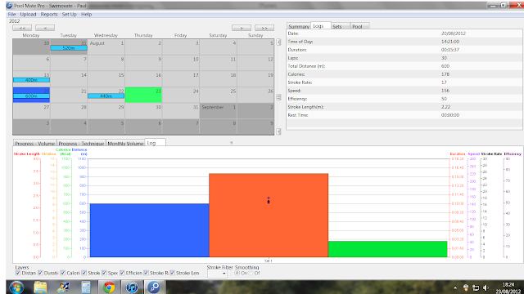
Task: Jump forward with the >> calendar button
Action: (264, 28)
